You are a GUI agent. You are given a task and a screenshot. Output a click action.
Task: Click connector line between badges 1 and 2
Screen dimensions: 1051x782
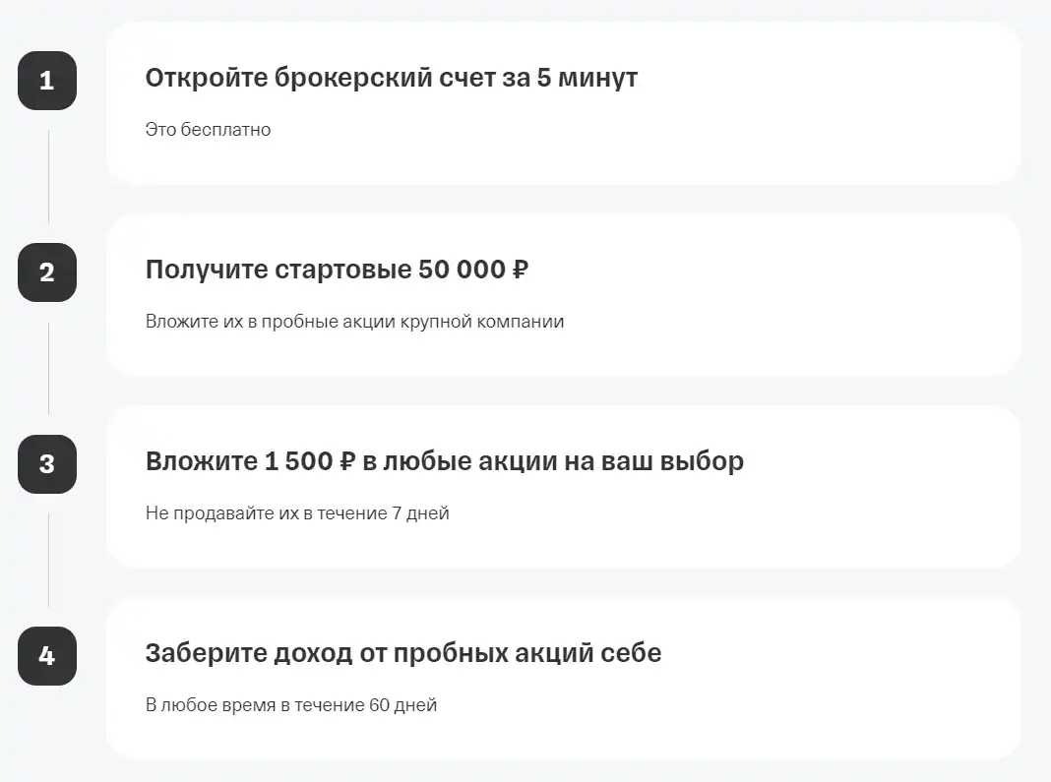[48, 176]
